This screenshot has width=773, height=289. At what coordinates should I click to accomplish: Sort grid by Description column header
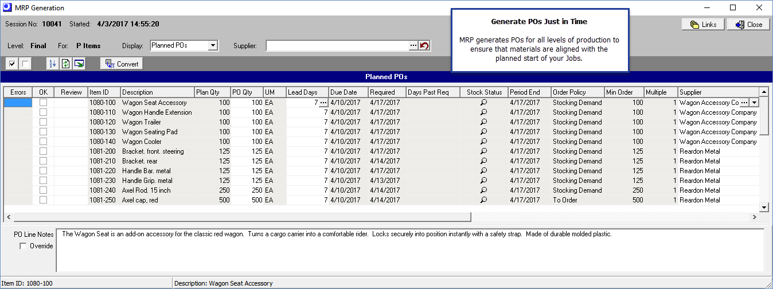pos(158,92)
